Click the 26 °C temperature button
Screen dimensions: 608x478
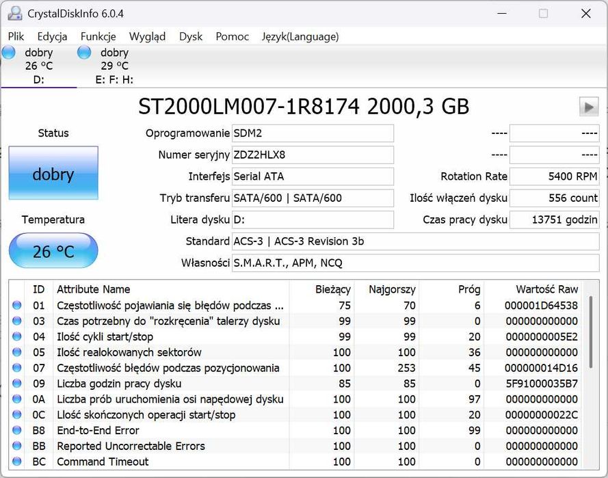pyautogui.click(x=53, y=251)
